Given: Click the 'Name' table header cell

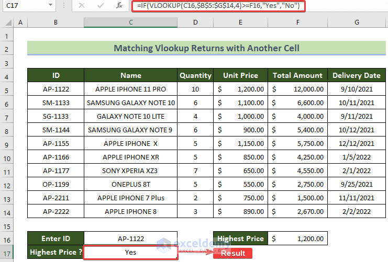Looking at the screenshot, I should (131, 75).
